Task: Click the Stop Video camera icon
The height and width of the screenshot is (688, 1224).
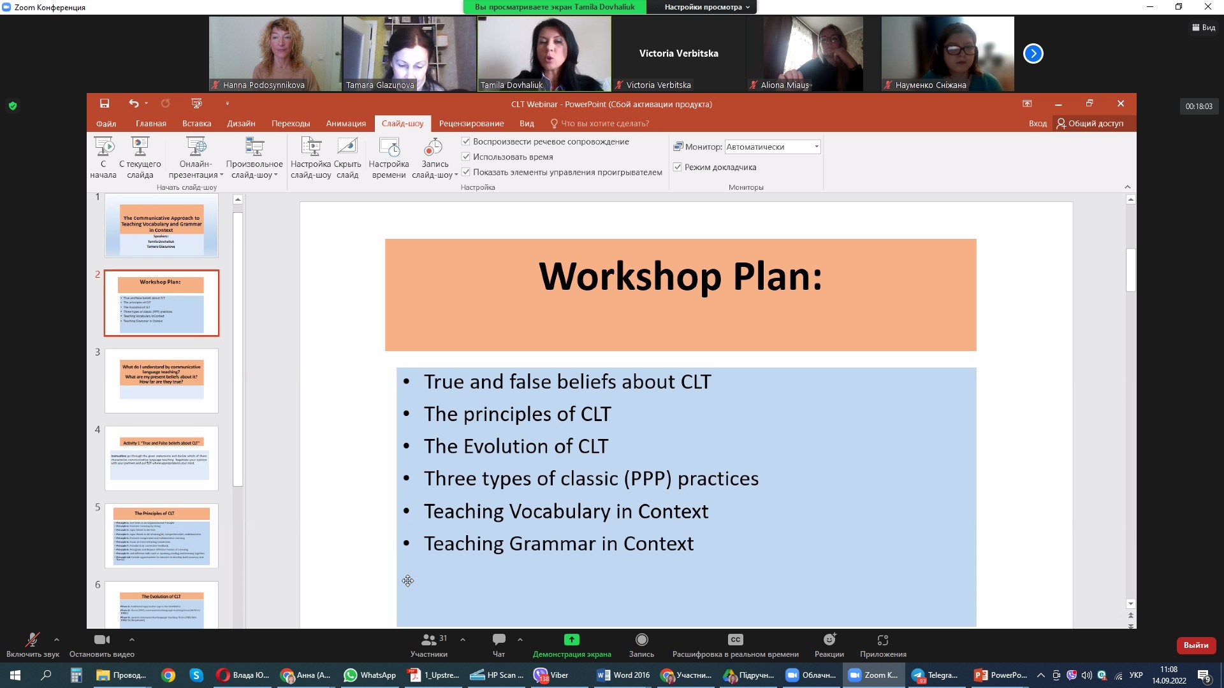Action: click(x=101, y=640)
